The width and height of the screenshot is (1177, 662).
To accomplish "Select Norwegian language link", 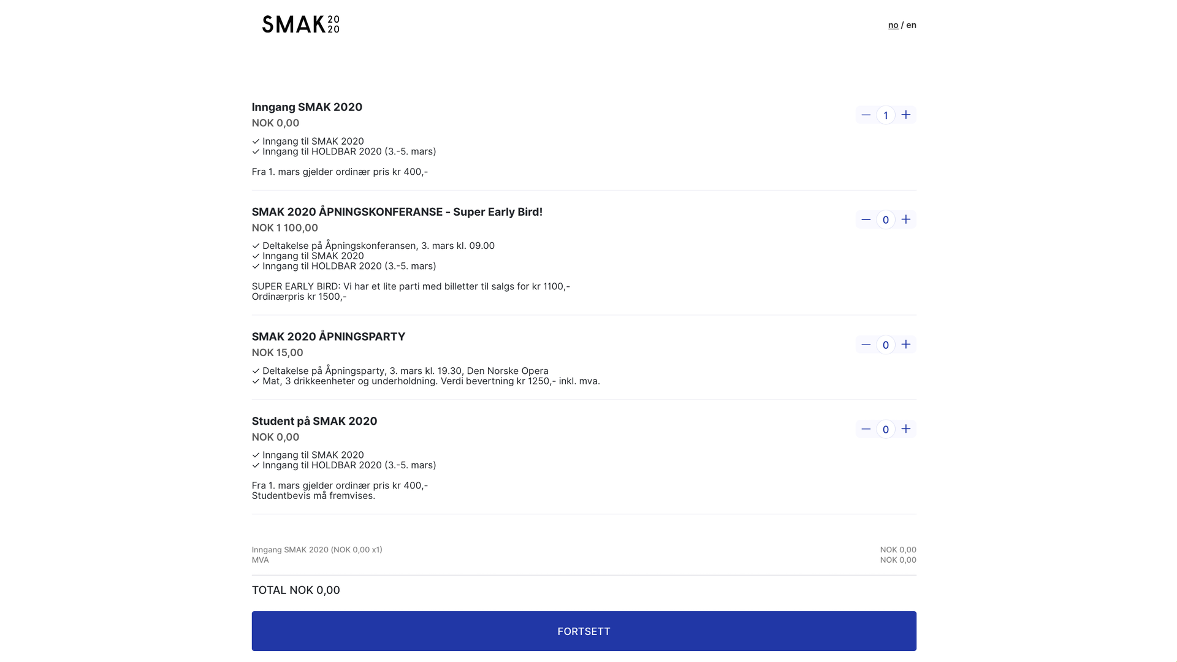I will pos(893,25).
